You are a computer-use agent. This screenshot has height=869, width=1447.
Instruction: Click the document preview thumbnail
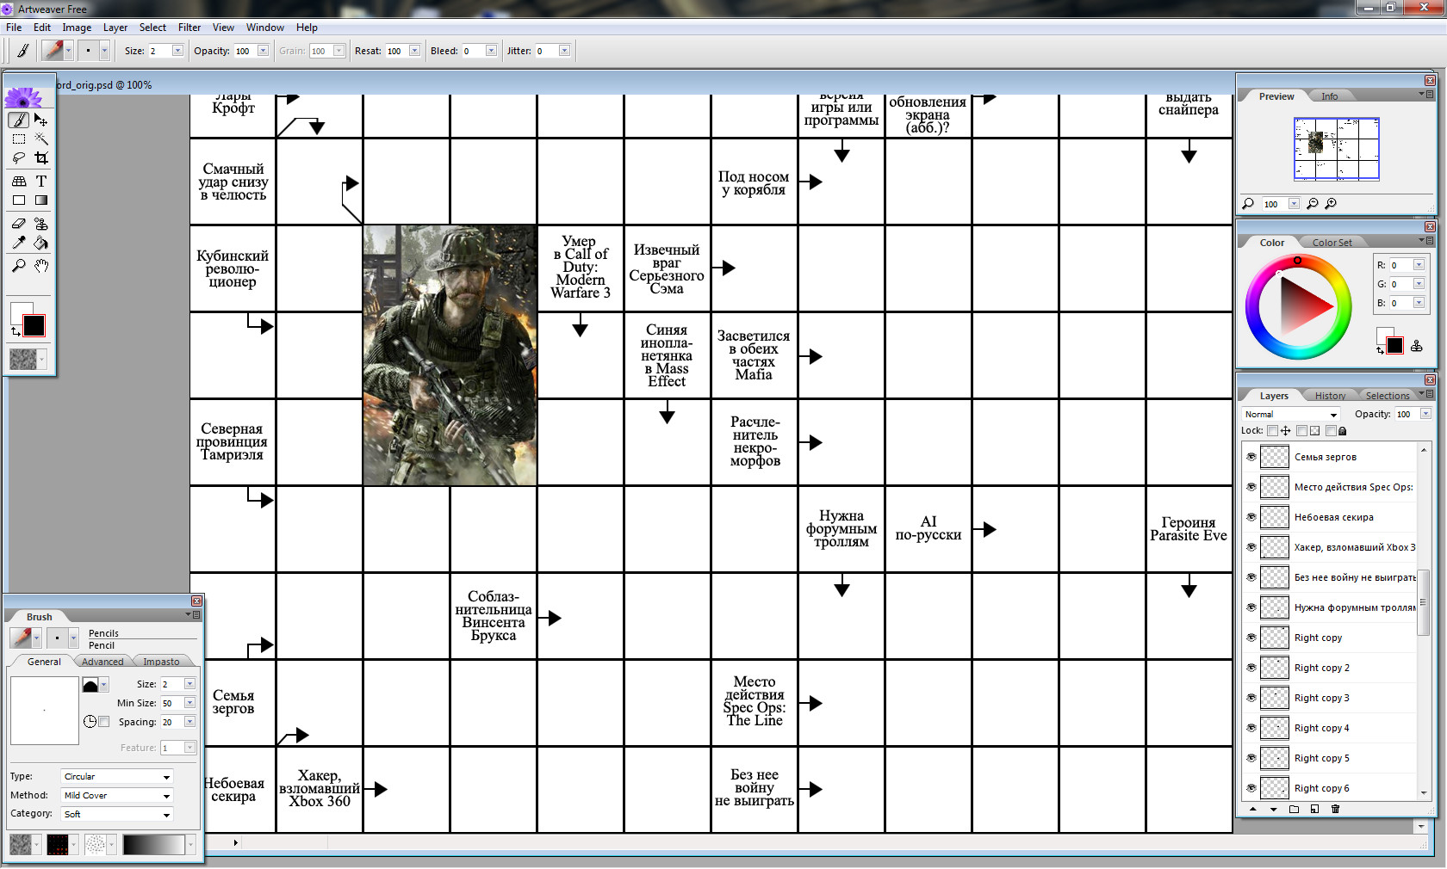tap(1336, 149)
